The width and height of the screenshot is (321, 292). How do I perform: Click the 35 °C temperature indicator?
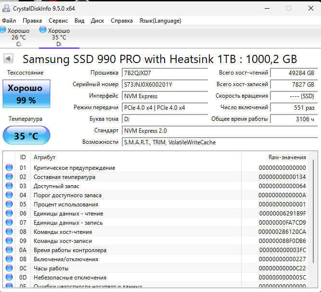(x=26, y=136)
